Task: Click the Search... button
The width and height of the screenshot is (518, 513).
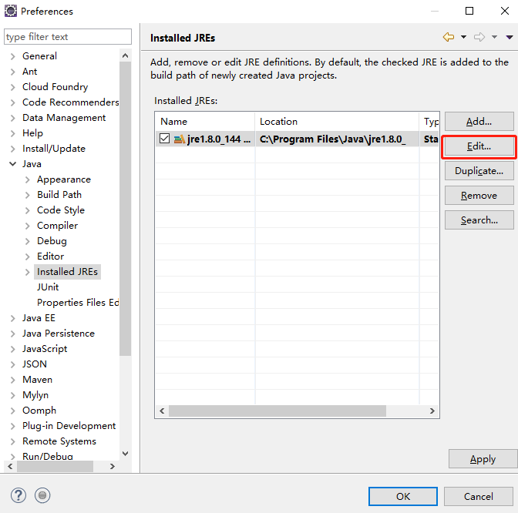Action: click(x=479, y=220)
